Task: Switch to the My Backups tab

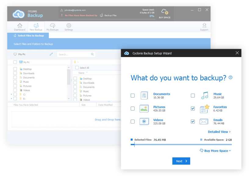Action: click(52, 27)
